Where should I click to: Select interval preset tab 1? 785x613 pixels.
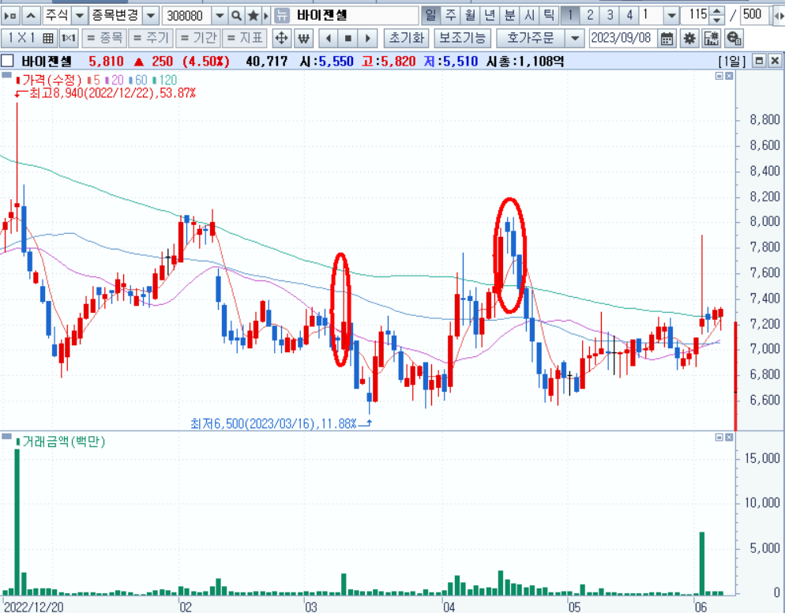coord(569,16)
